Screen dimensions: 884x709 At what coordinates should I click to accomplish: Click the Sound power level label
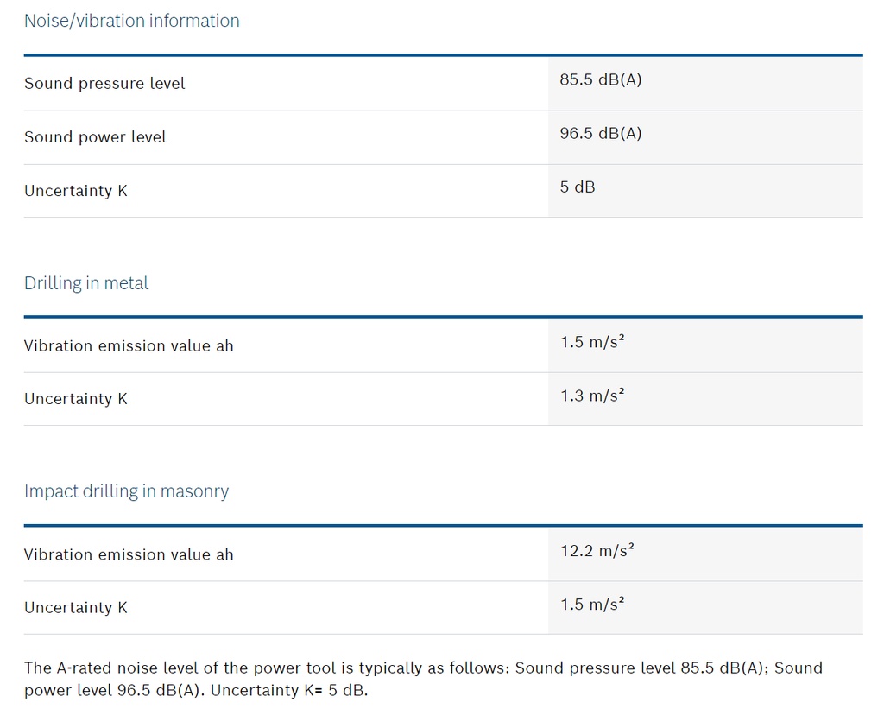(x=95, y=137)
